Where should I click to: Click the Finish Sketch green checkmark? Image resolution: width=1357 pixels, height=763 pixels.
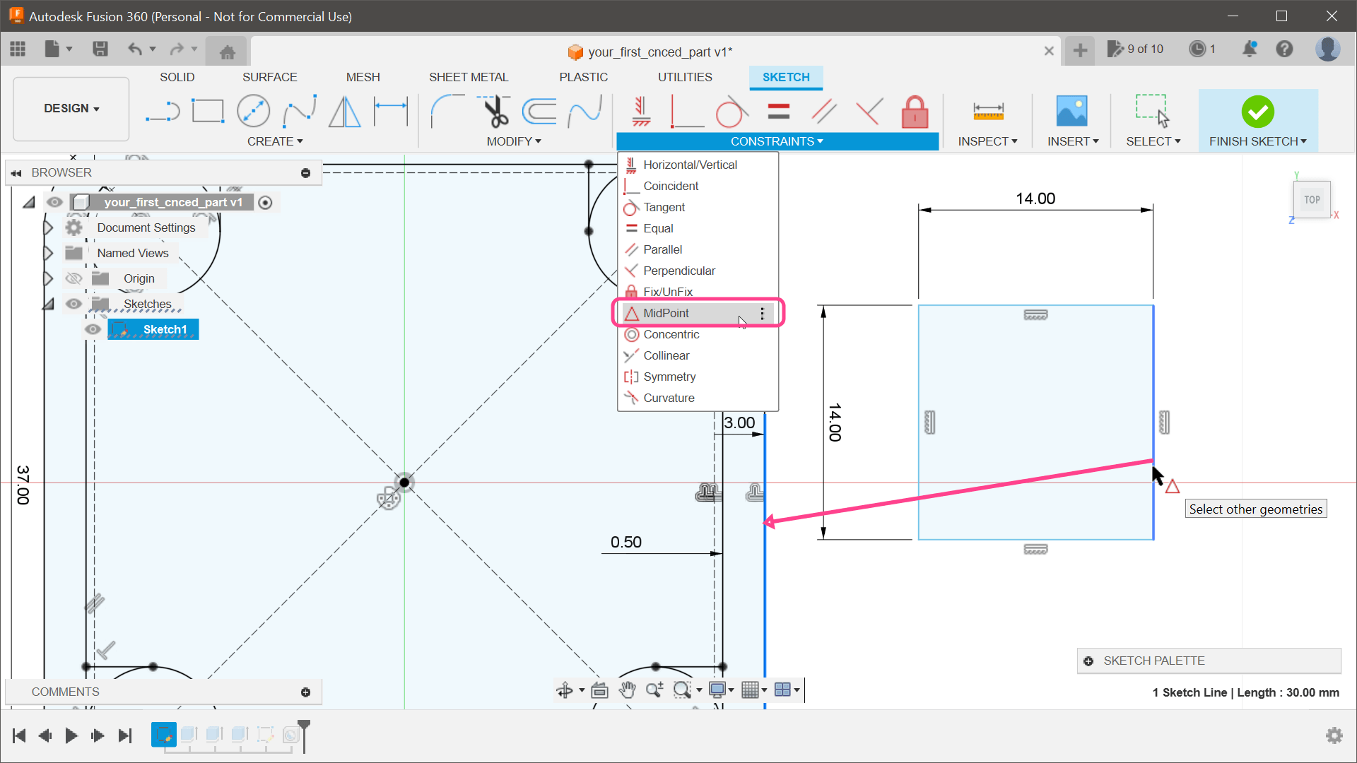coord(1257,112)
